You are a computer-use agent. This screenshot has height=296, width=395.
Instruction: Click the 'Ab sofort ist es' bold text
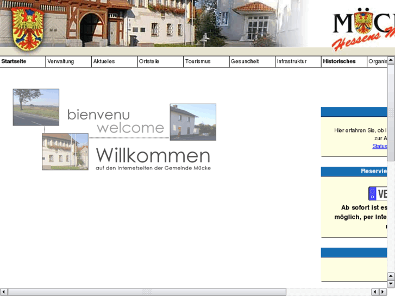point(364,207)
